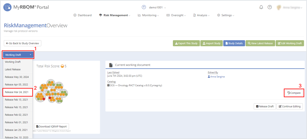Click the upload arrow icon beside demo1001

[144, 7]
